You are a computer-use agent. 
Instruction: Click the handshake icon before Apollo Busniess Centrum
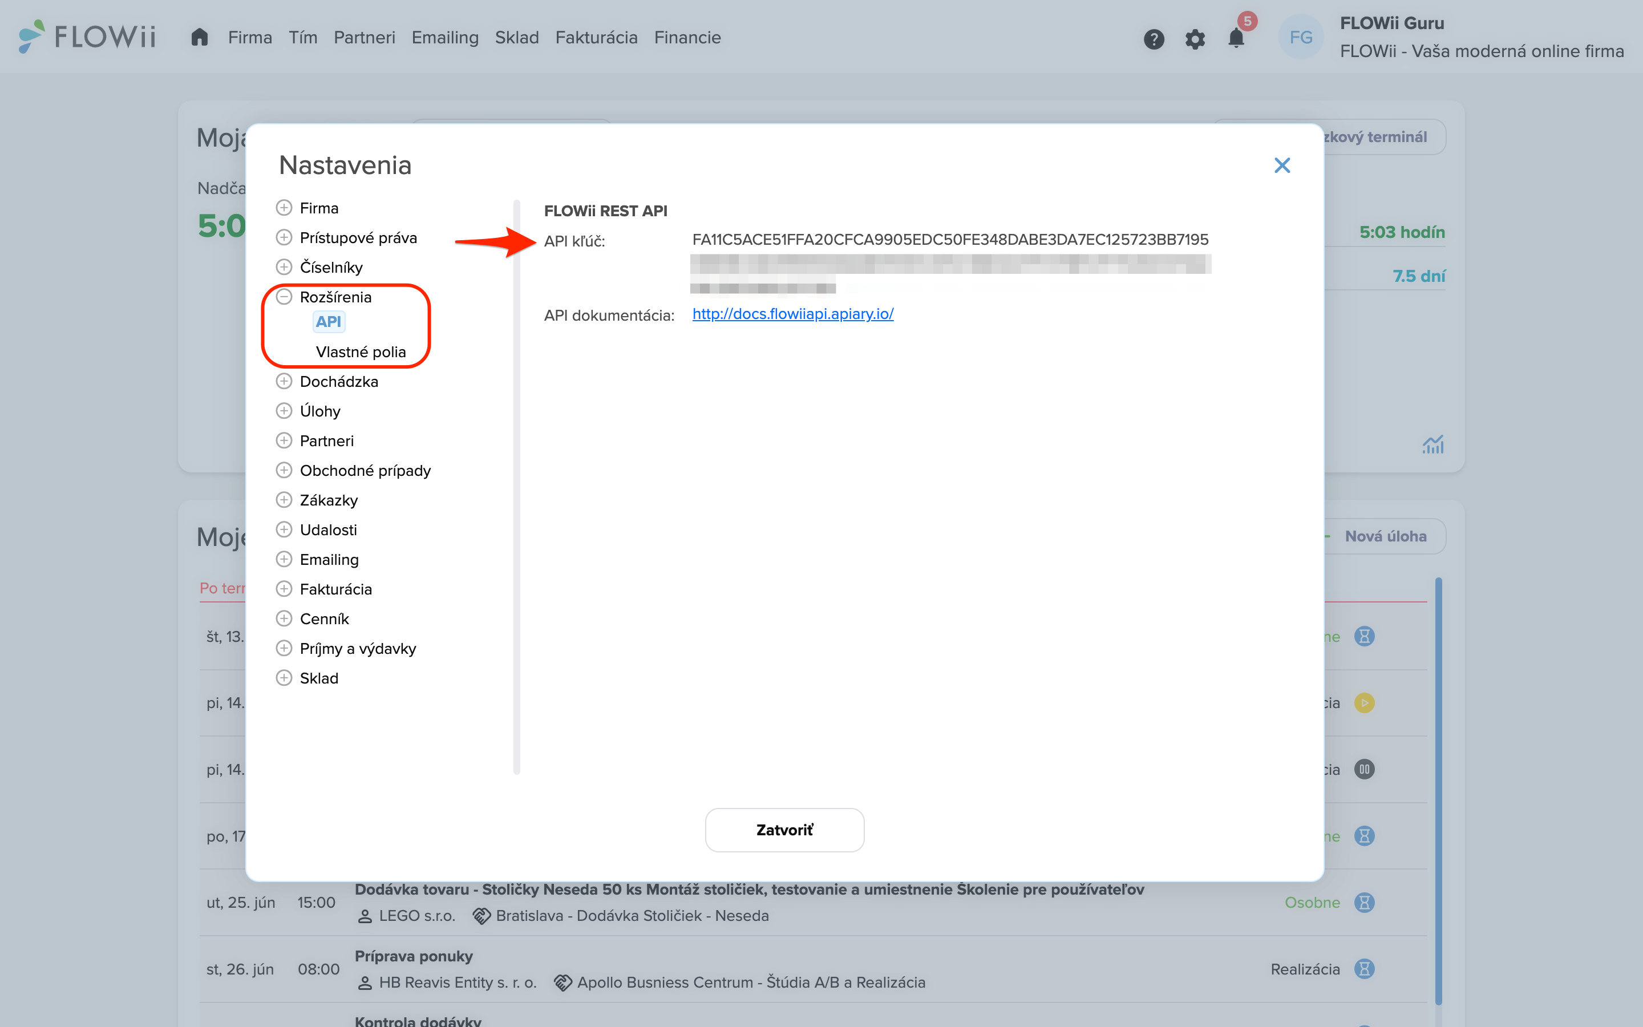563,983
